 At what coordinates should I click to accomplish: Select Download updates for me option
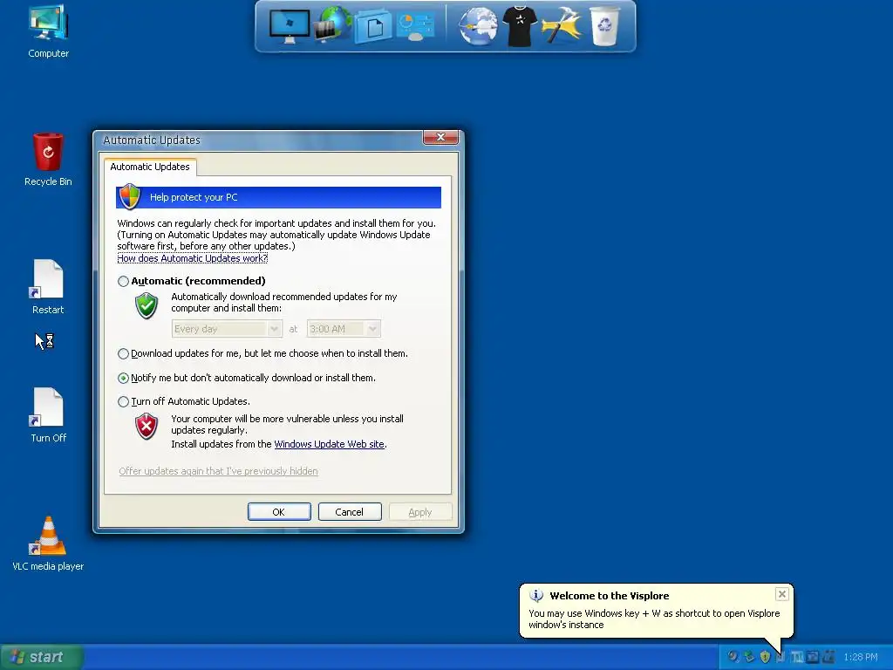(x=123, y=354)
